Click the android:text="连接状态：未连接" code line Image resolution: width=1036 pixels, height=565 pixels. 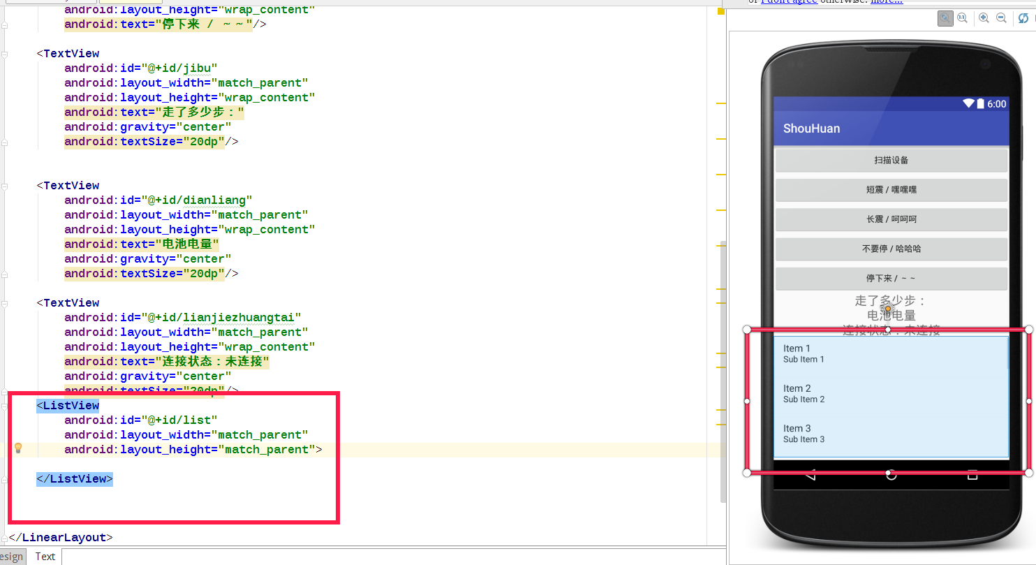point(168,362)
